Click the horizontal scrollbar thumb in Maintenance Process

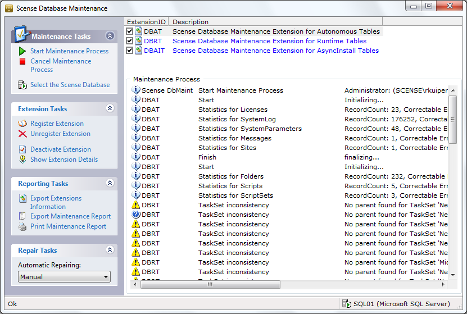tap(210, 285)
